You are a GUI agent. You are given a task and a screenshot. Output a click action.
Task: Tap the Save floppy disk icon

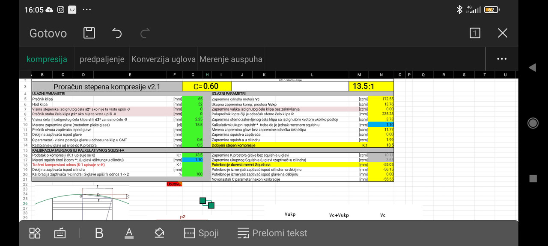[x=89, y=33]
